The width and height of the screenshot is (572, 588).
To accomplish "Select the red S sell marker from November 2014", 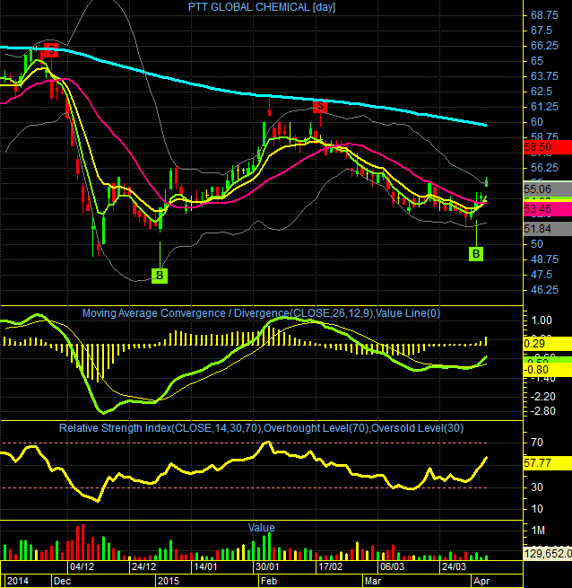I will click(51, 50).
